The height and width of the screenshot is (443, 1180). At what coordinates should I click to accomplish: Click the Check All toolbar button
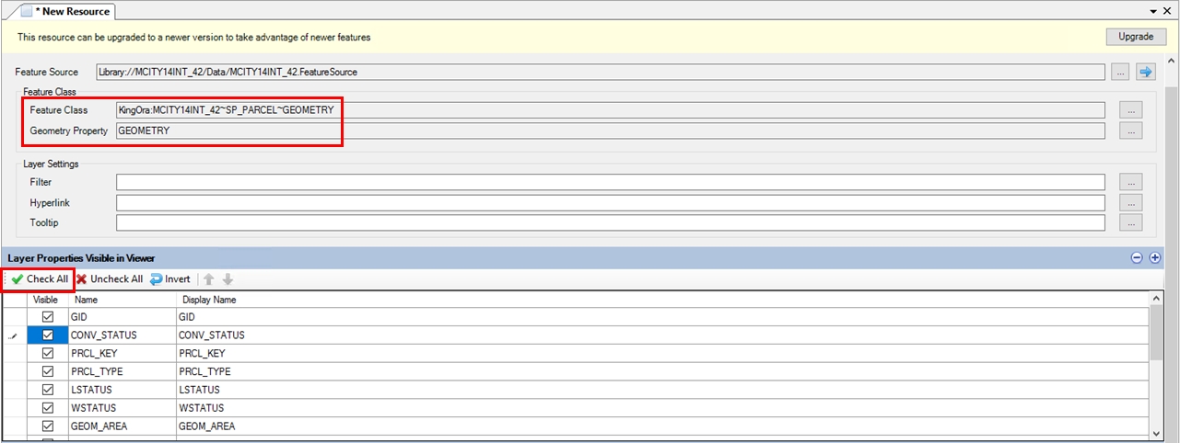click(40, 279)
